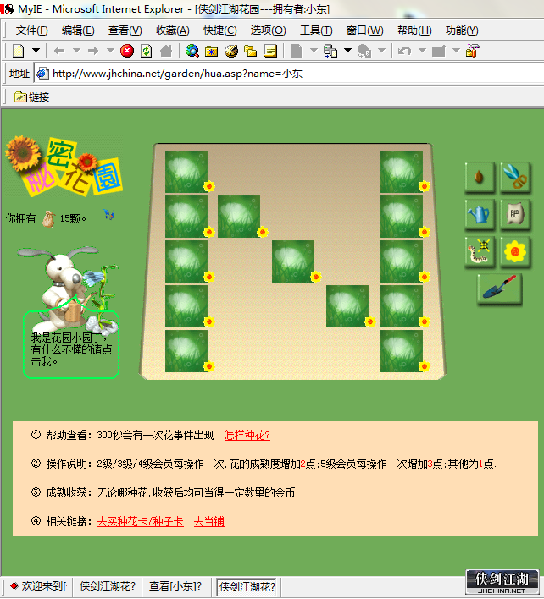Go forward with the Forward arrow

[93, 51]
